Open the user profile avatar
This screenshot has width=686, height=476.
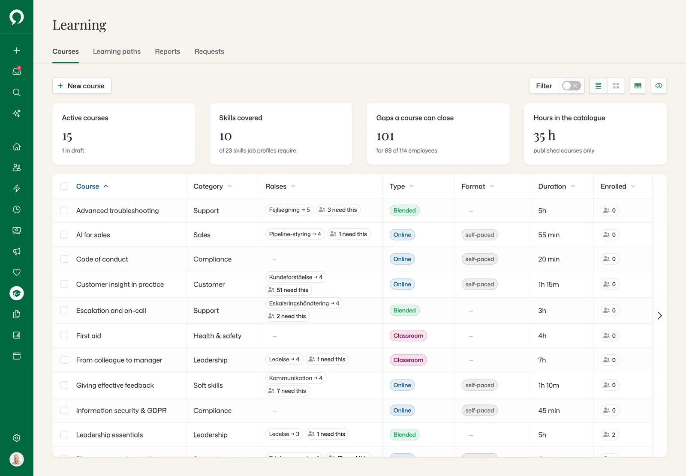17,459
